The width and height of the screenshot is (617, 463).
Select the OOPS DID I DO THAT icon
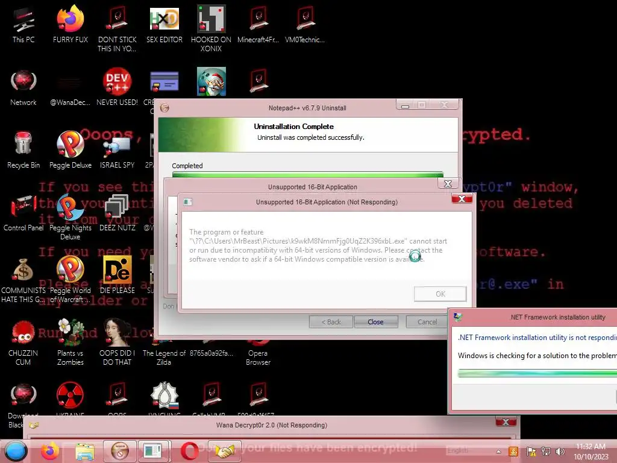[x=117, y=342]
